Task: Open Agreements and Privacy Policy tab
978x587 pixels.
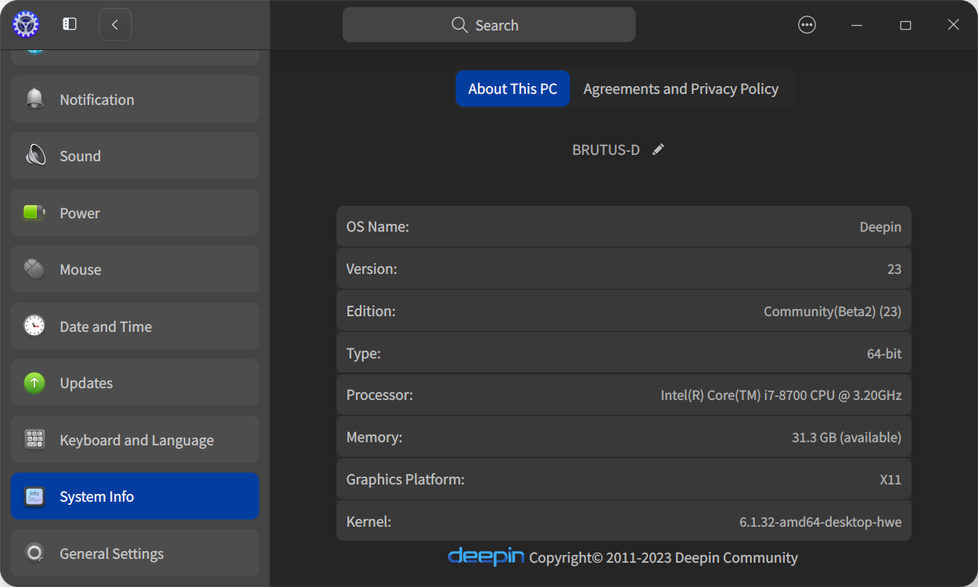Action: tap(681, 88)
